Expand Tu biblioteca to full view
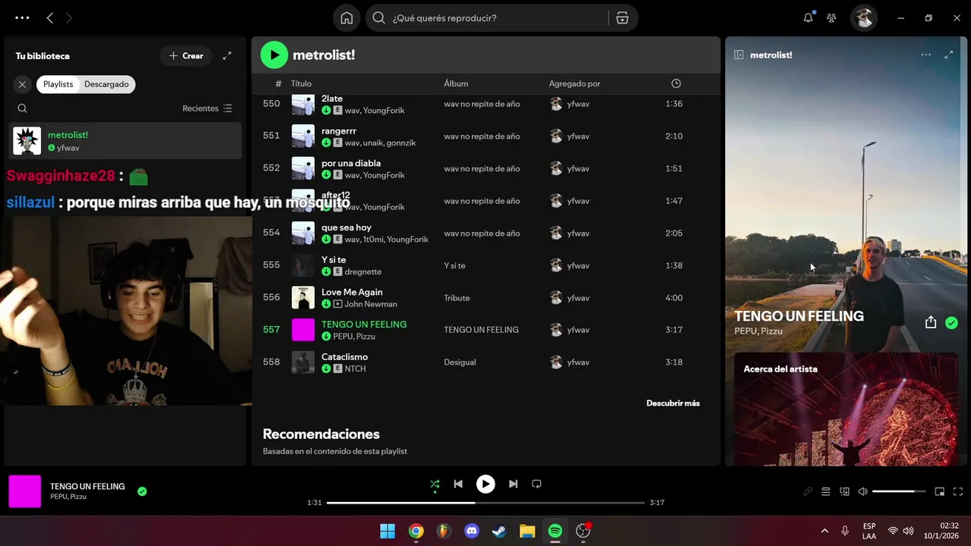 point(227,55)
